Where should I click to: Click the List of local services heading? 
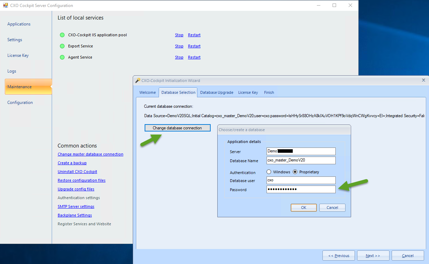point(80,18)
